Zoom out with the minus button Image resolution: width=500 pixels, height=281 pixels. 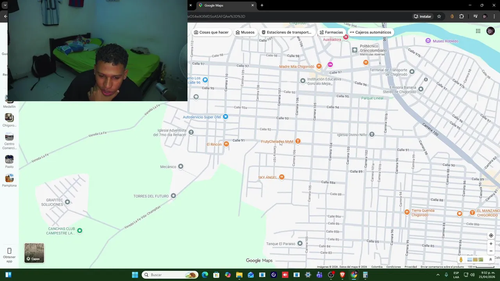tap(491, 251)
